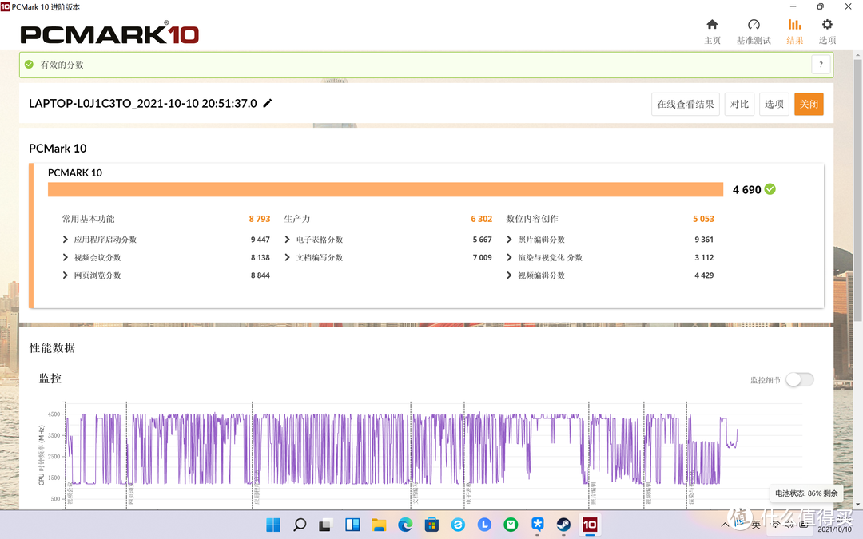Open the blue circular 'L' app on taskbar
The image size is (863, 539).
pos(484,525)
